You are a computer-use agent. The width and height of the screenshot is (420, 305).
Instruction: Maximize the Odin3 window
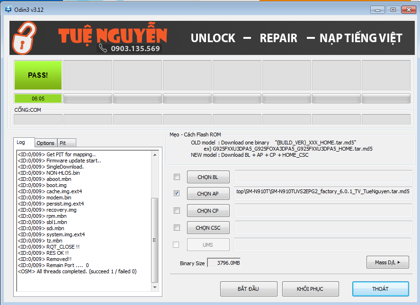(x=393, y=10)
